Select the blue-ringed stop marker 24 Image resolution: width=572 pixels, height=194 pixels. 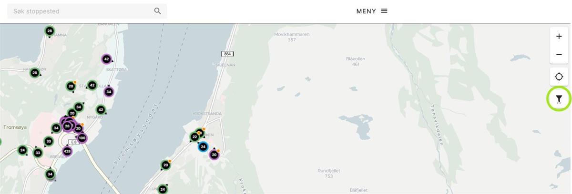coord(203,146)
